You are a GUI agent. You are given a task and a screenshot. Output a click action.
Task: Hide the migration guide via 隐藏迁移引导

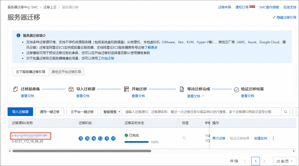coord(284,17)
